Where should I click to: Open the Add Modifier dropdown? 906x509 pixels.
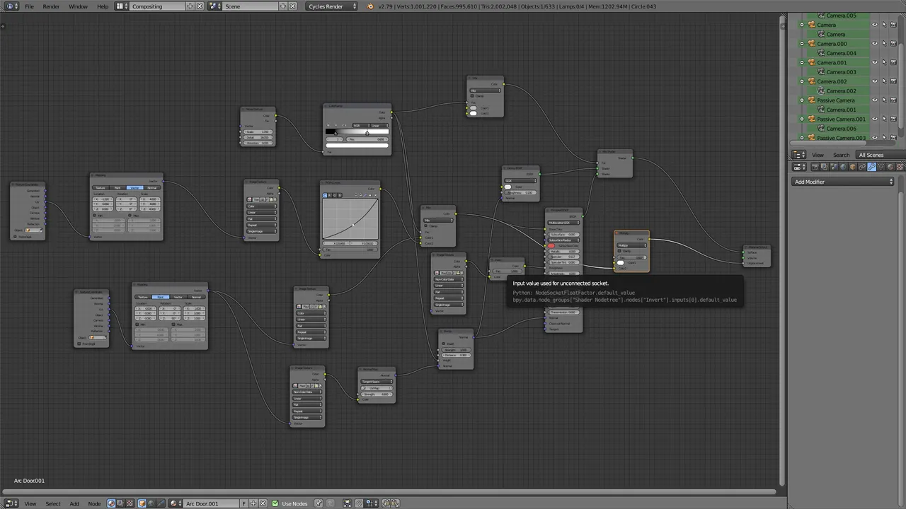click(x=842, y=182)
